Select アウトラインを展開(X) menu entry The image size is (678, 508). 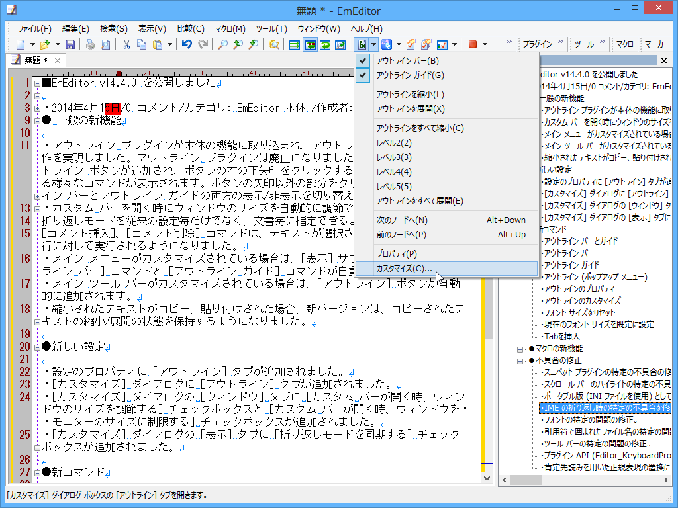tap(447, 109)
